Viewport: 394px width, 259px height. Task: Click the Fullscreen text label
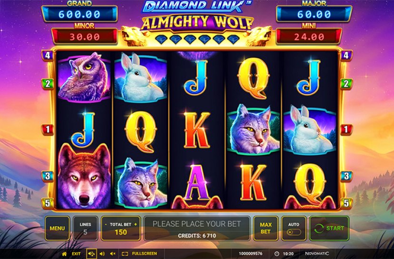pyautogui.click(x=145, y=254)
